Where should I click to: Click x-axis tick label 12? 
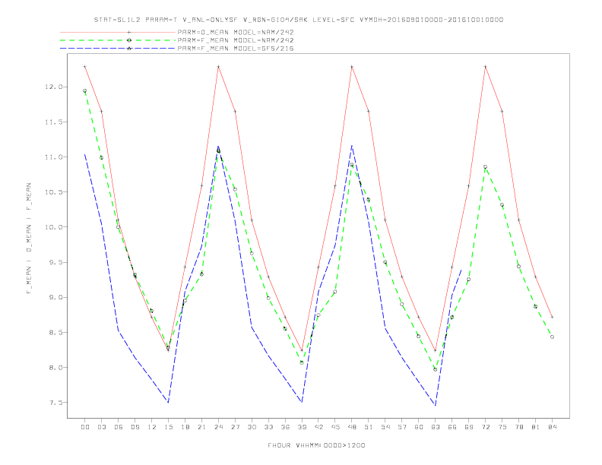(x=152, y=427)
